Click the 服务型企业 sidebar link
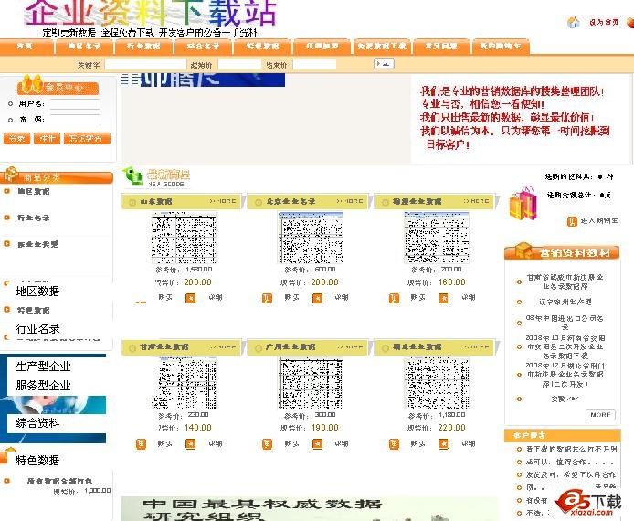This screenshot has height=521, width=634. [x=43, y=385]
